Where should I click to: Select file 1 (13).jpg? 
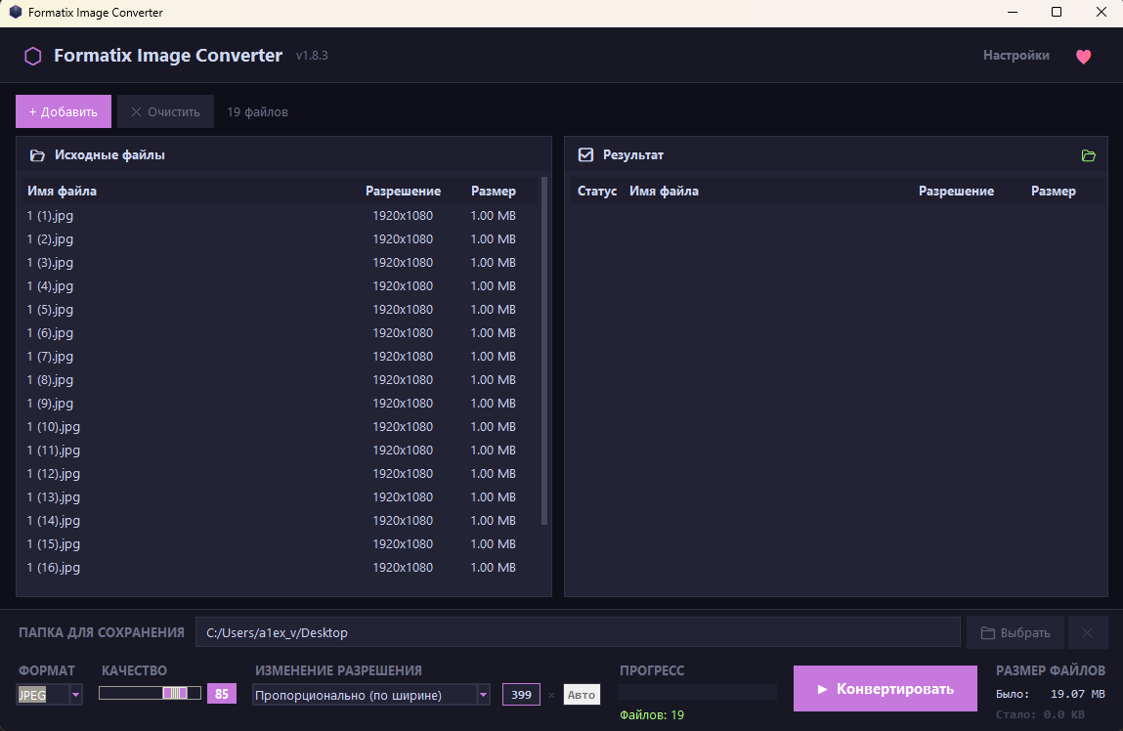tap(280, 496)
